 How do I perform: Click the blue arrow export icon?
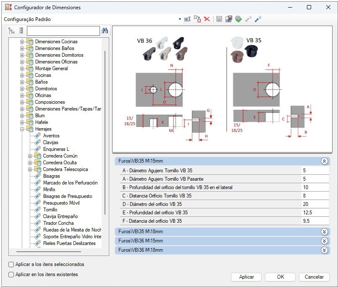[258, 19]
